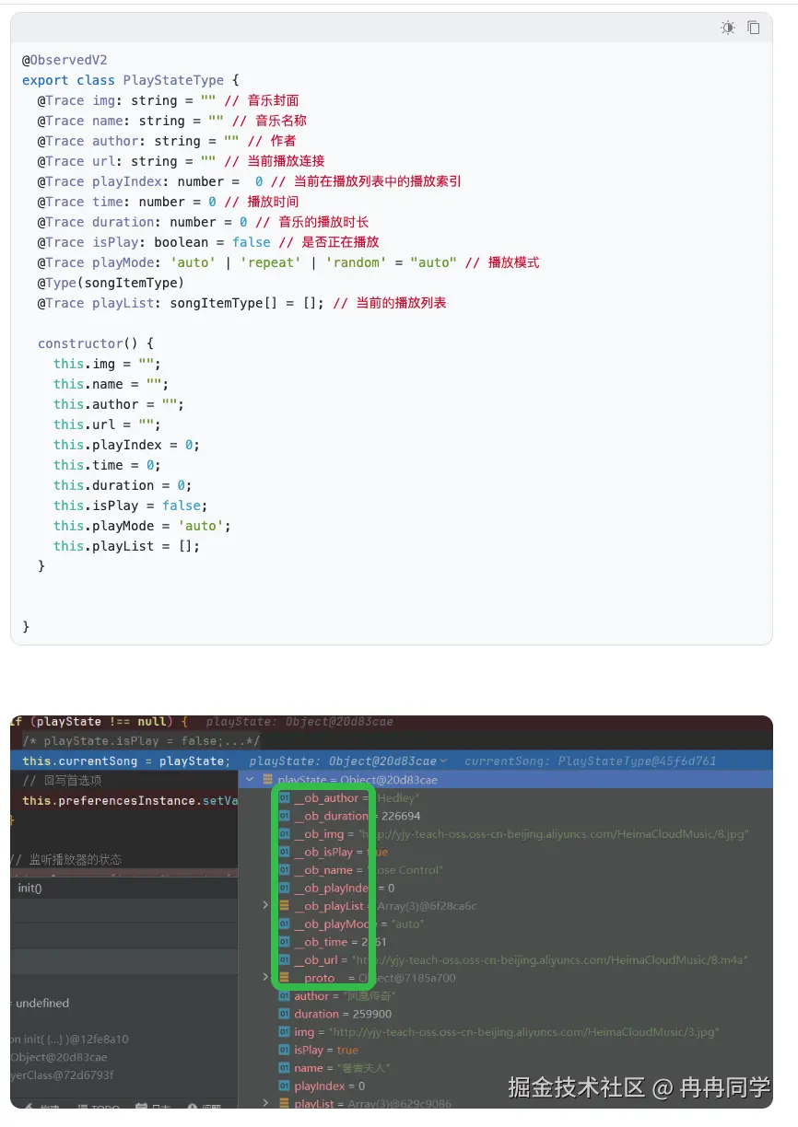798x1127 pixels.
Task: Click the field icon beside __ob_isPlay
Action: pyautogui.click(x=284, y=852)
